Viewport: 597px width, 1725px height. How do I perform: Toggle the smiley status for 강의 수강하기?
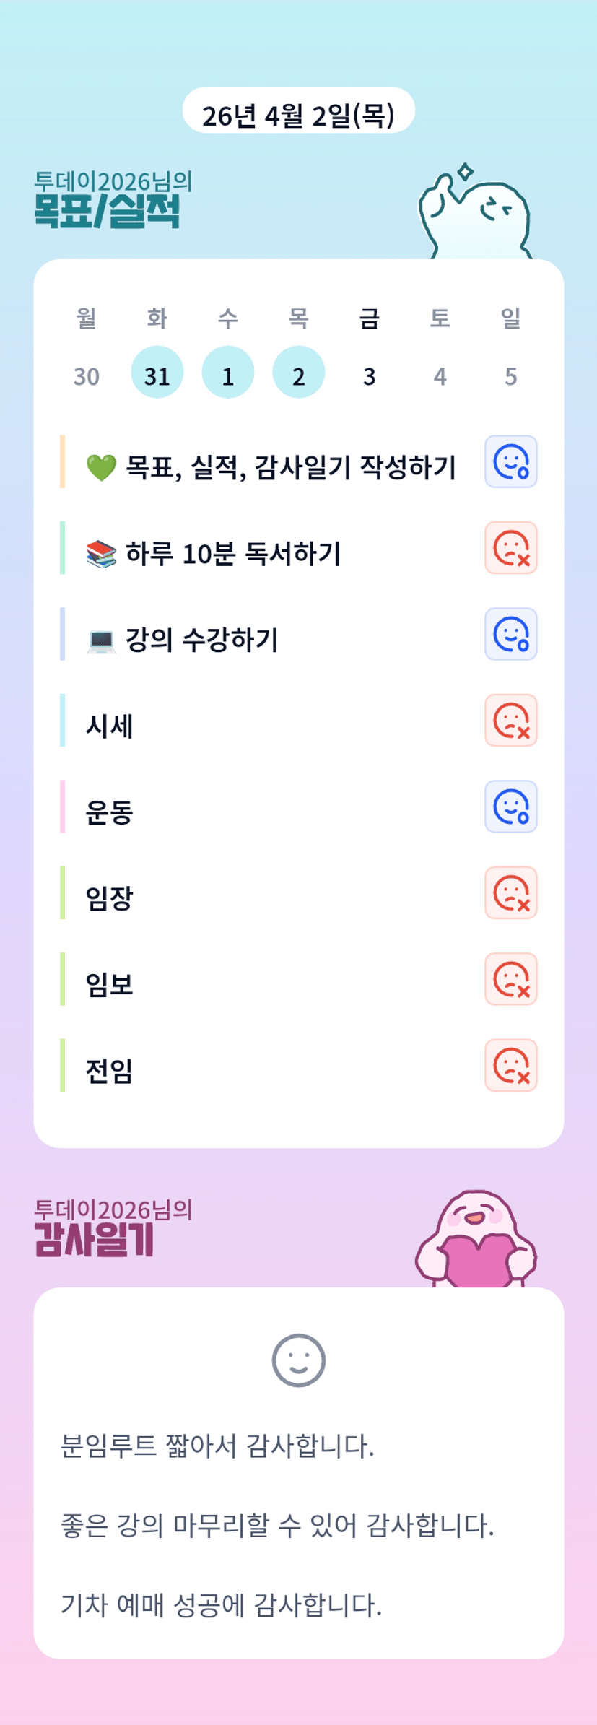[511, 634]
